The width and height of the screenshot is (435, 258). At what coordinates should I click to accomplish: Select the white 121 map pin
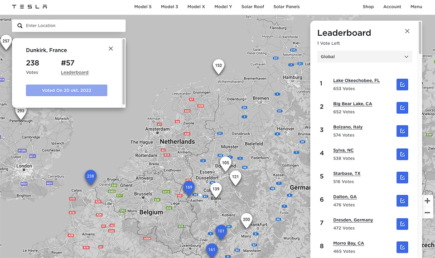235,178
